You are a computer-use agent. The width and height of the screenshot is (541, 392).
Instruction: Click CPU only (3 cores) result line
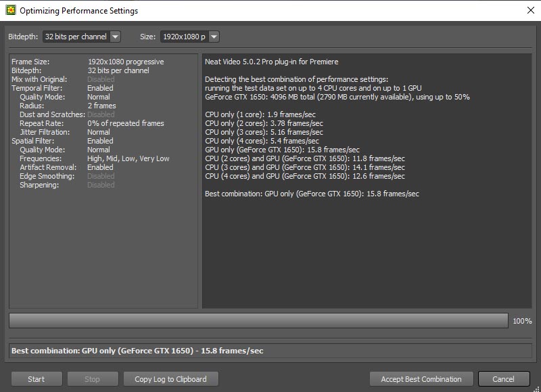[x=264, y=132]
